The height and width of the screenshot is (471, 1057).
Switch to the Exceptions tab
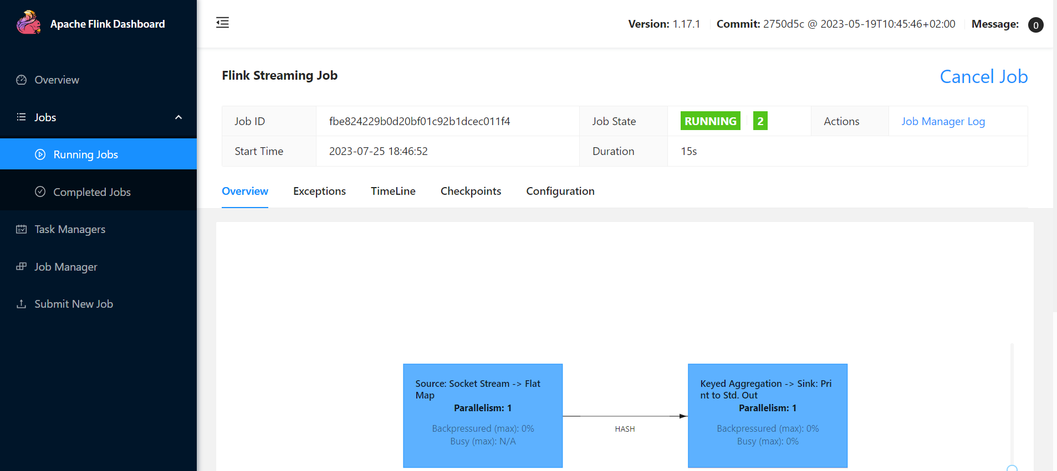pyautogui.click(x=319, y=191)
